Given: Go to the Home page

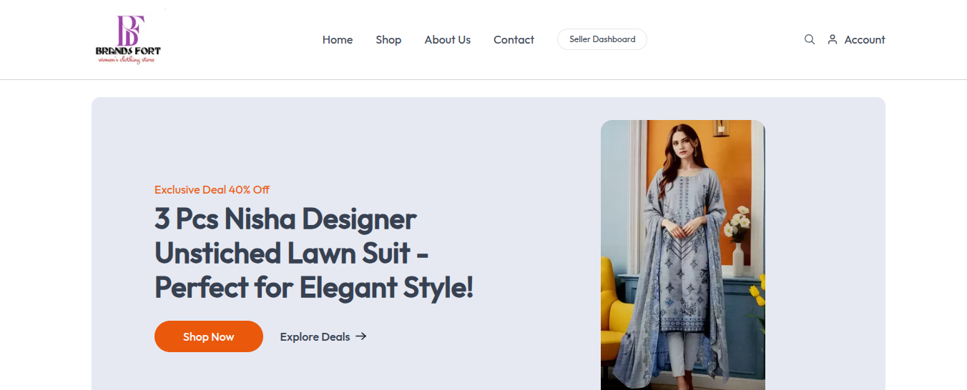Looking at the screenshot, I should (337, 39).
